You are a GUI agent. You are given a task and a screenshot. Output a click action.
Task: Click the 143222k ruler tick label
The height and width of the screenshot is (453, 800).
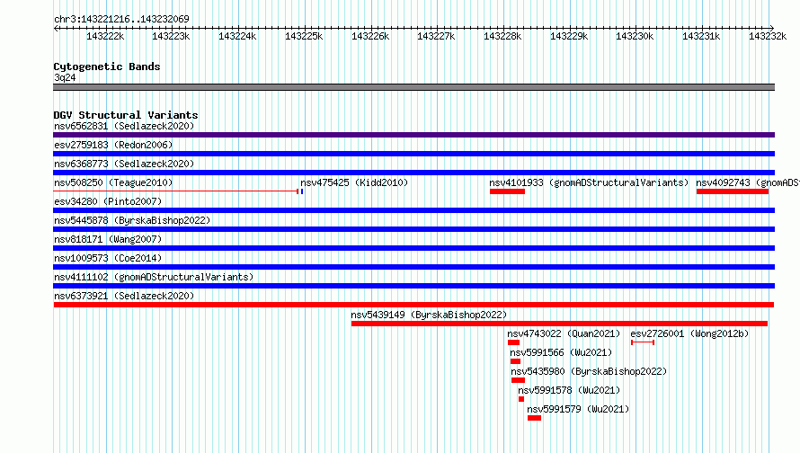pos(105,36)
